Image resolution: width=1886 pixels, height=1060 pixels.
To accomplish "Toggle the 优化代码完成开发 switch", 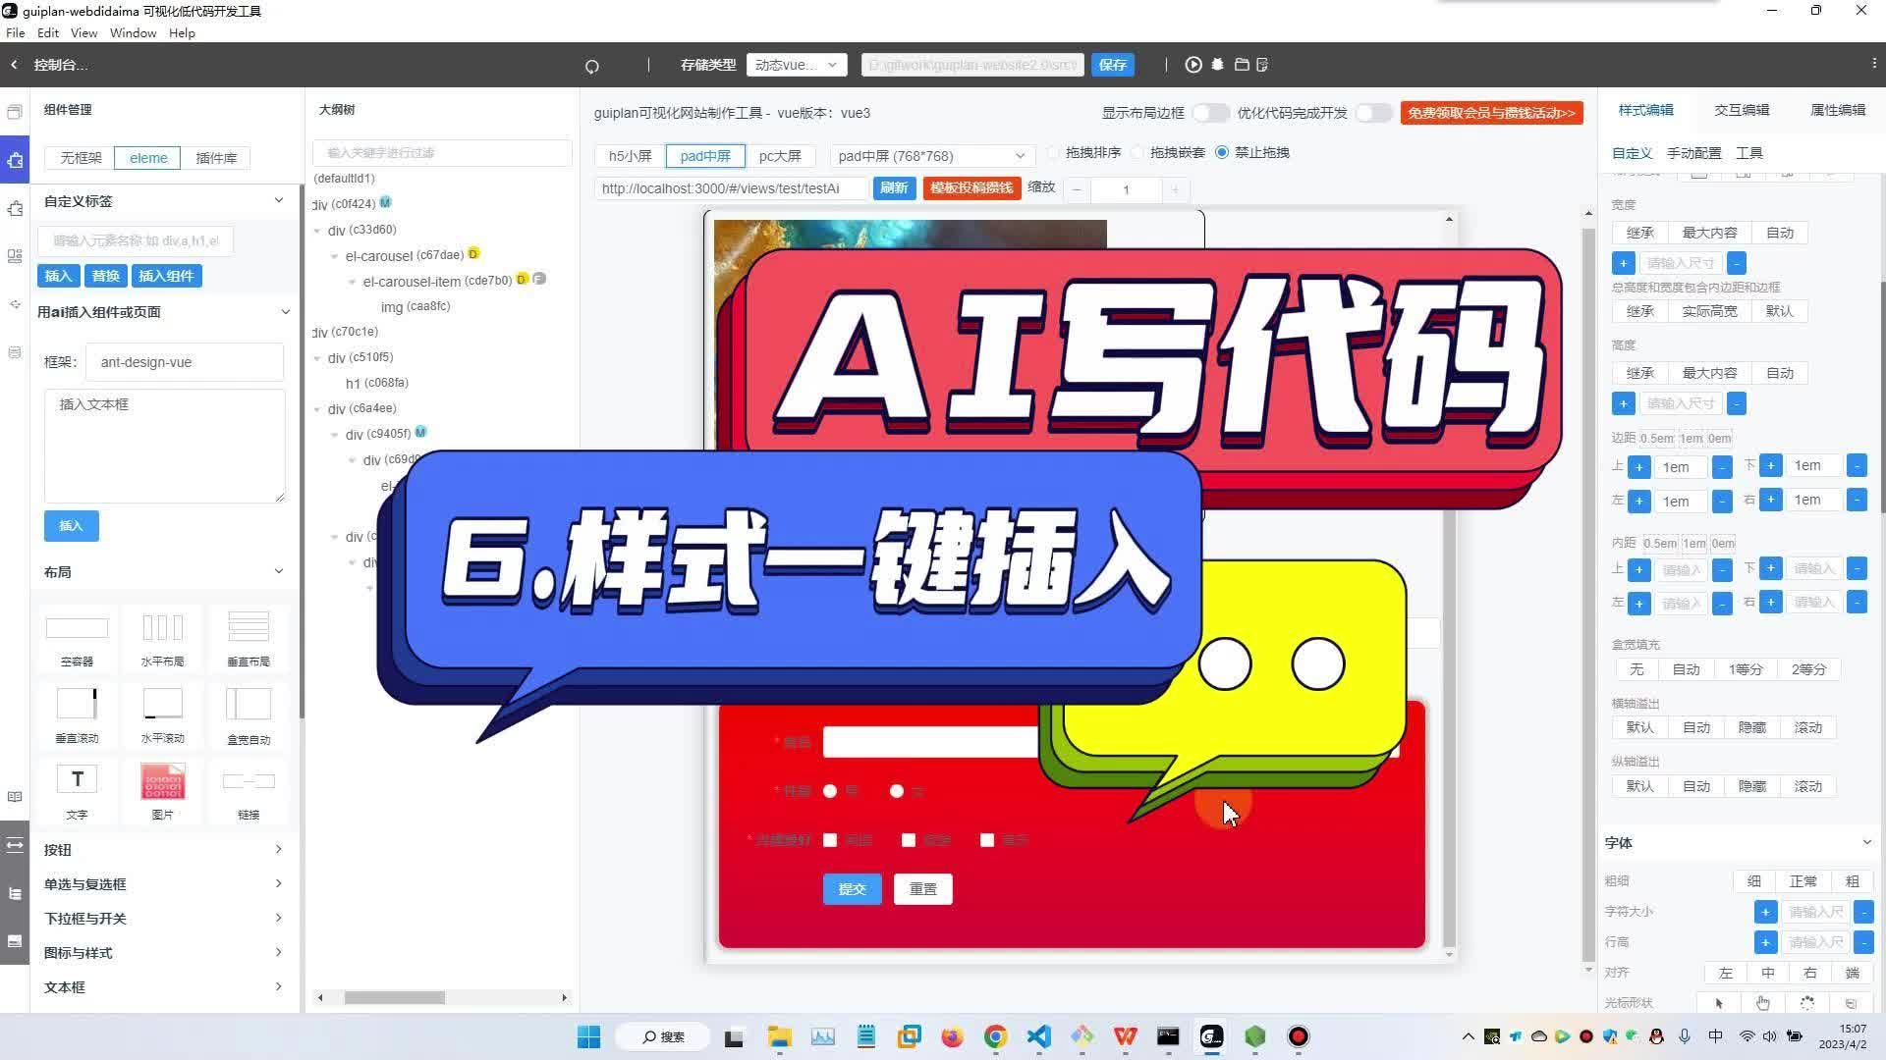I will (1373, 113).
